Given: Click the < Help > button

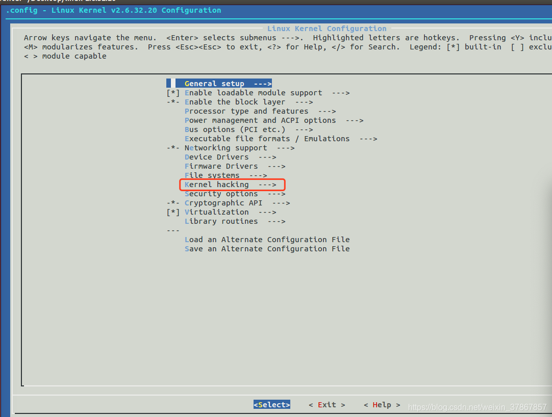Looking at the screenshot, I should click(382, 405).
